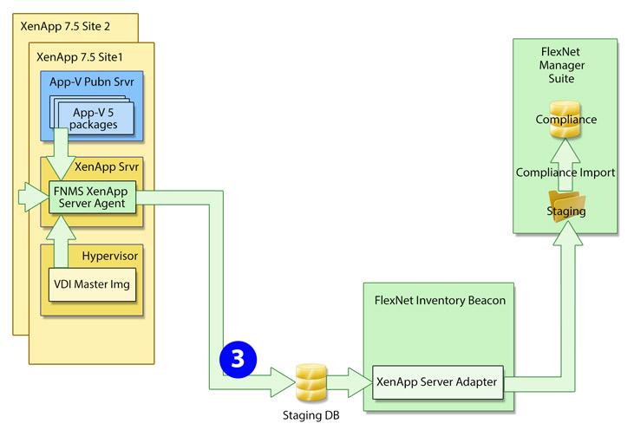
Task: Select the XenApp Server Adapter box
Action: pos(438,382)
